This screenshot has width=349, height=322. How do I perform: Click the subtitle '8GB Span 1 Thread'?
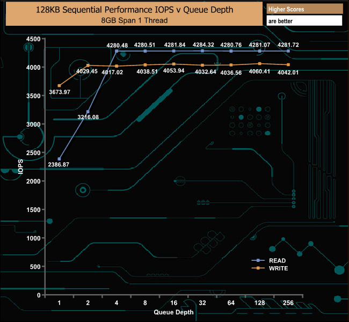click(x=134, y=20)
